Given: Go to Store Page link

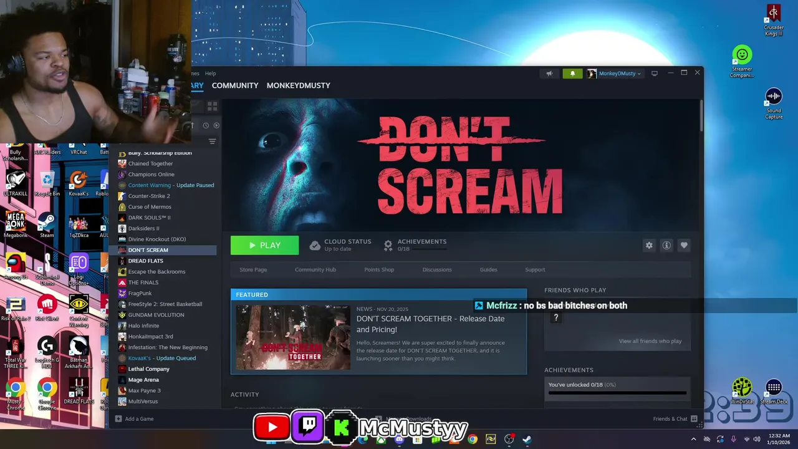Looking at the screenshot, I should pyautogui.click(x=253, y=269).
